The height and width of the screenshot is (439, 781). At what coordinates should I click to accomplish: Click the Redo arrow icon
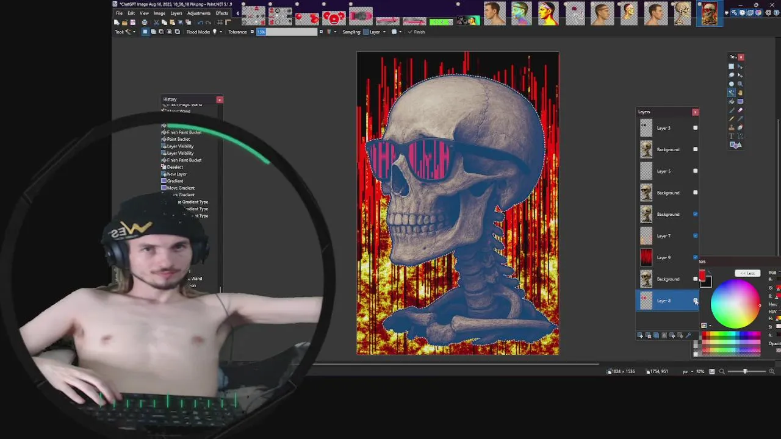point(208,22)
